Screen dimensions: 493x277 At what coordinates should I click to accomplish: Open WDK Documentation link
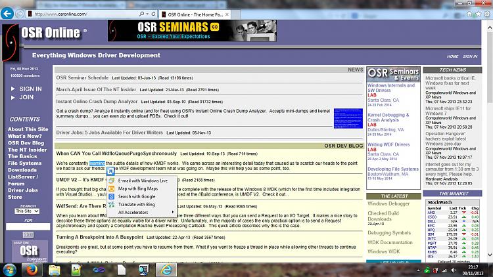[390, 242]
